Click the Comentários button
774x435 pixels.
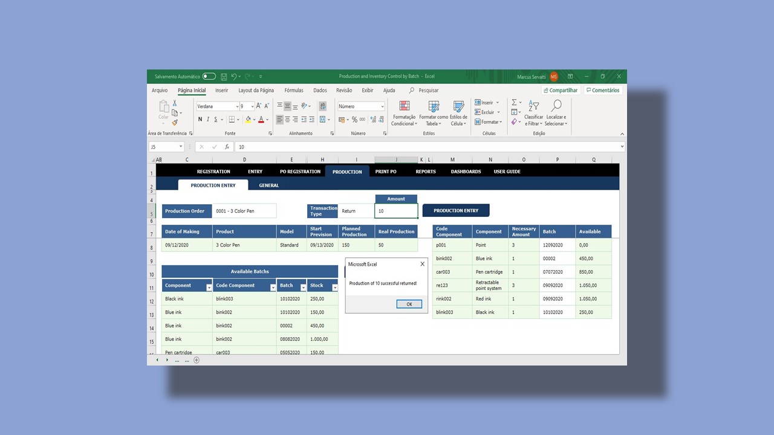coord(602,91)
